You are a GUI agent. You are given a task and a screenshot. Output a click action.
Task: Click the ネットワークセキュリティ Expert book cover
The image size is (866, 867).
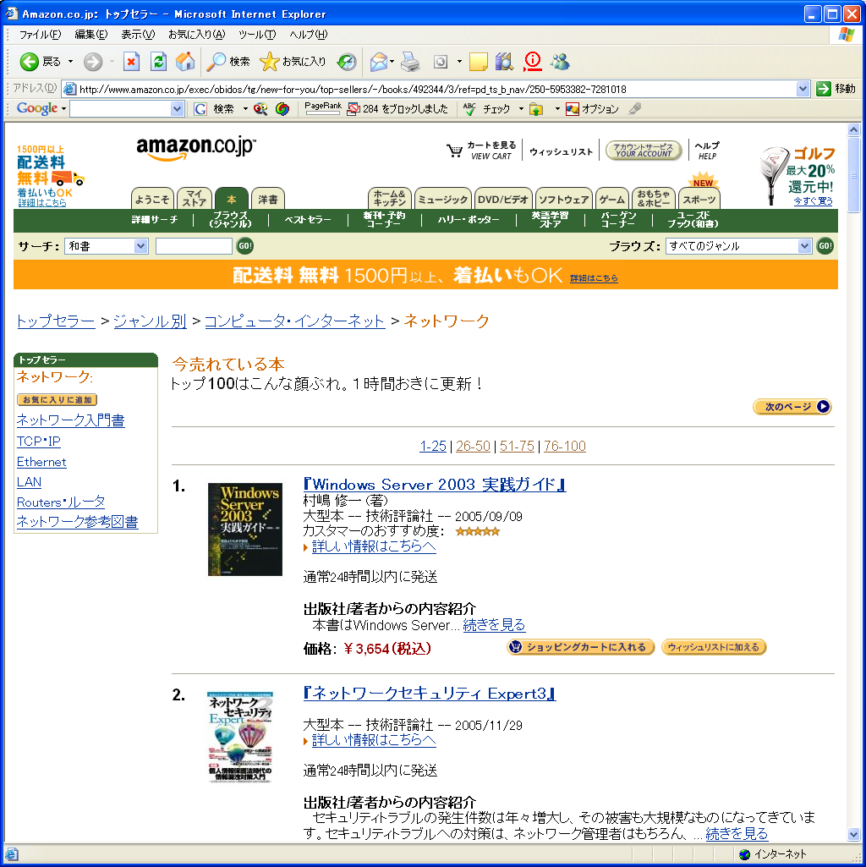(x=240, y=737)
